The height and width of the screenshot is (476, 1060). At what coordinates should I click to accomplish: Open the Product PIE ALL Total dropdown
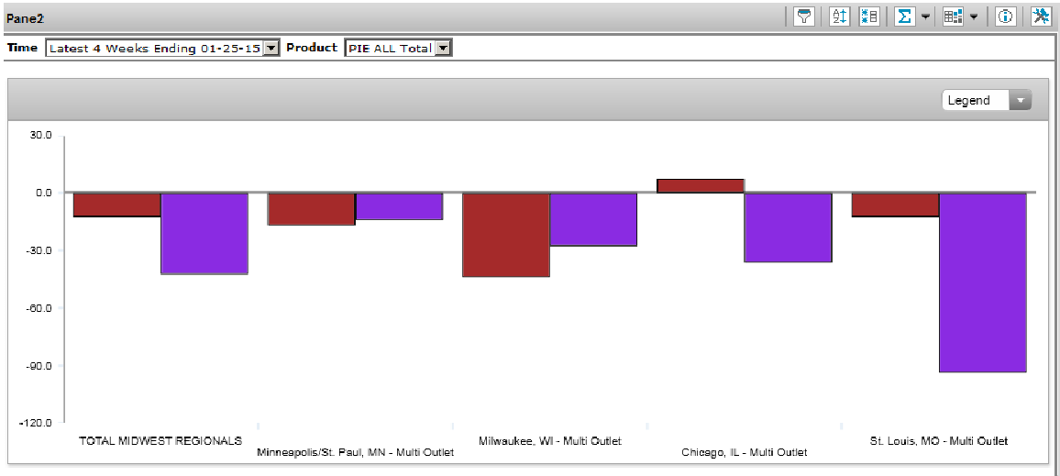[x=443, y=49]
